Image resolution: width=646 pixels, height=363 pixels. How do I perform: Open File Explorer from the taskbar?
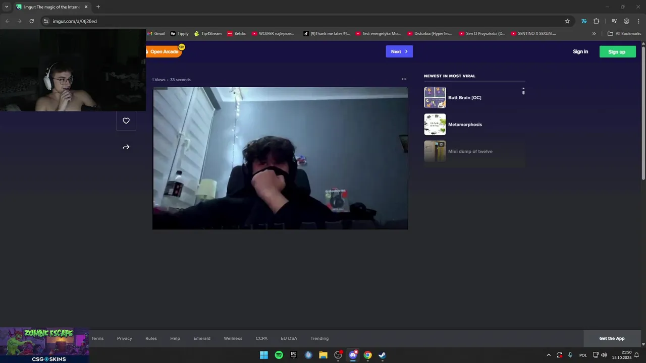(x=323, y=355)
